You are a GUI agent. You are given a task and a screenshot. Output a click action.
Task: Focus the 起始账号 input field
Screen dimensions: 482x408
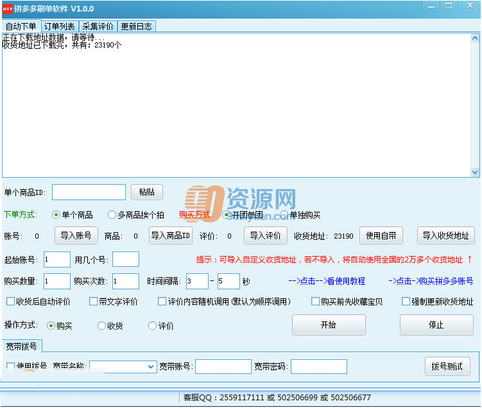point(57,260)
